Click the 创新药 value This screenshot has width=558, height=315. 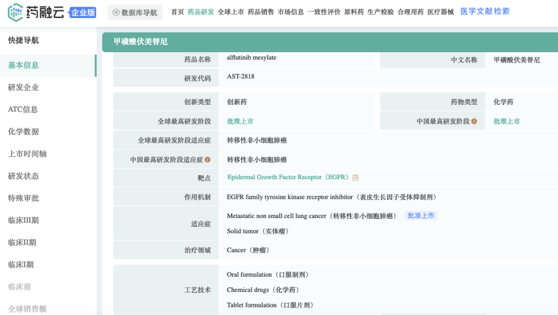[237, 102]
